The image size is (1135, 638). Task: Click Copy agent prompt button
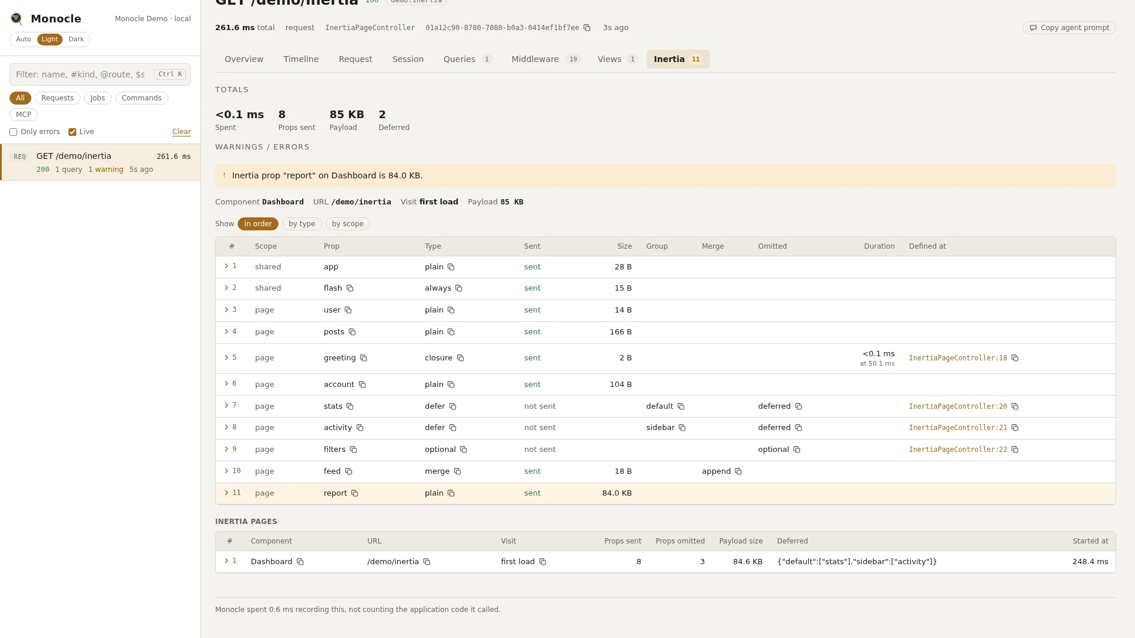[1069, 28]
